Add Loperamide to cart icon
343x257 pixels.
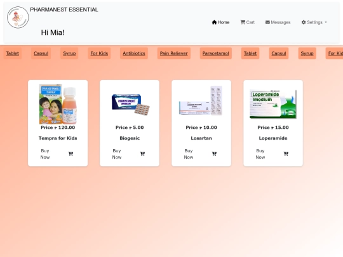click(286, 154)
